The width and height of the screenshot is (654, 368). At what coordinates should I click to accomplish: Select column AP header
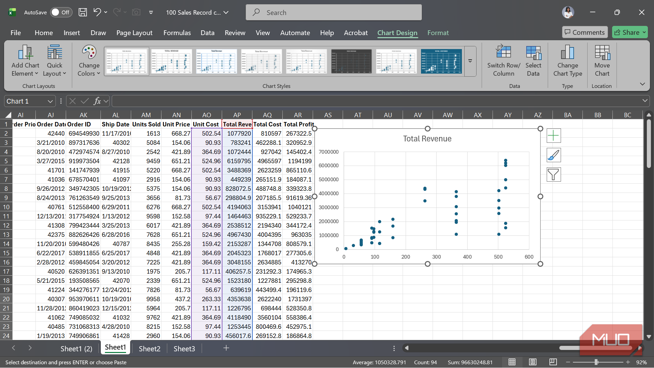pyautogui.click(x=237, y=115)
